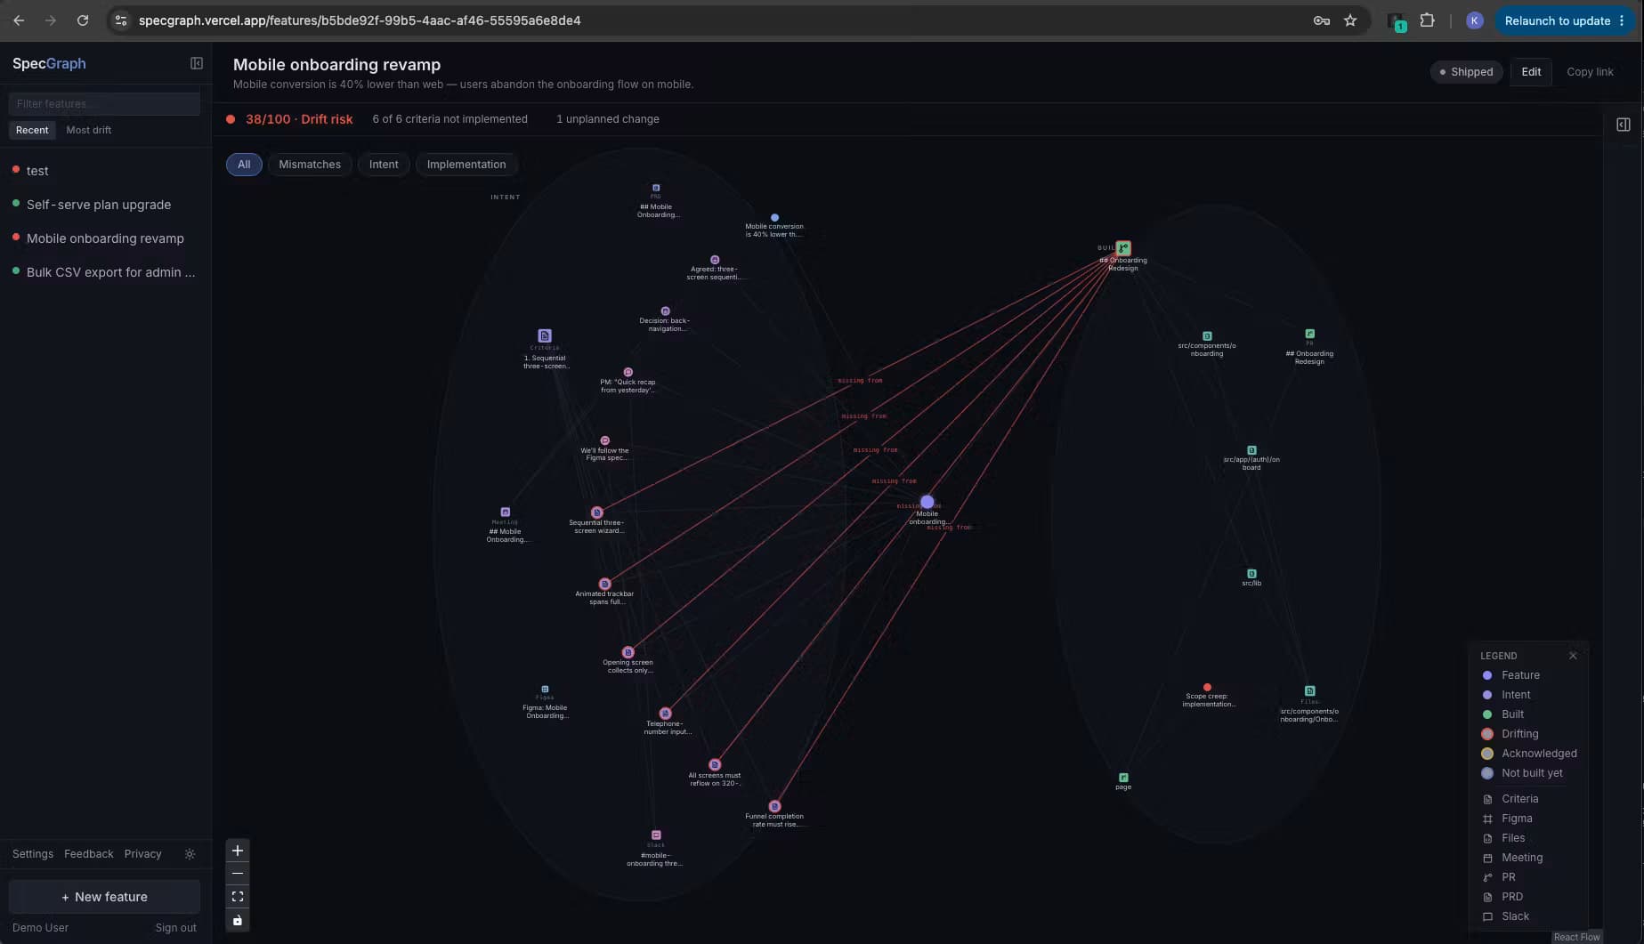The image size is (1644, 944).
Task: Click the Animated trackbar spans full node
Action: [x=605, y=585]
